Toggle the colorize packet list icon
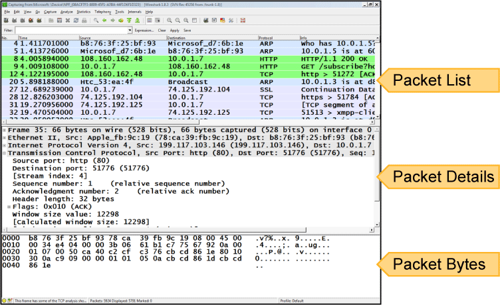500x305 pixels. click(x=150, y=21)
